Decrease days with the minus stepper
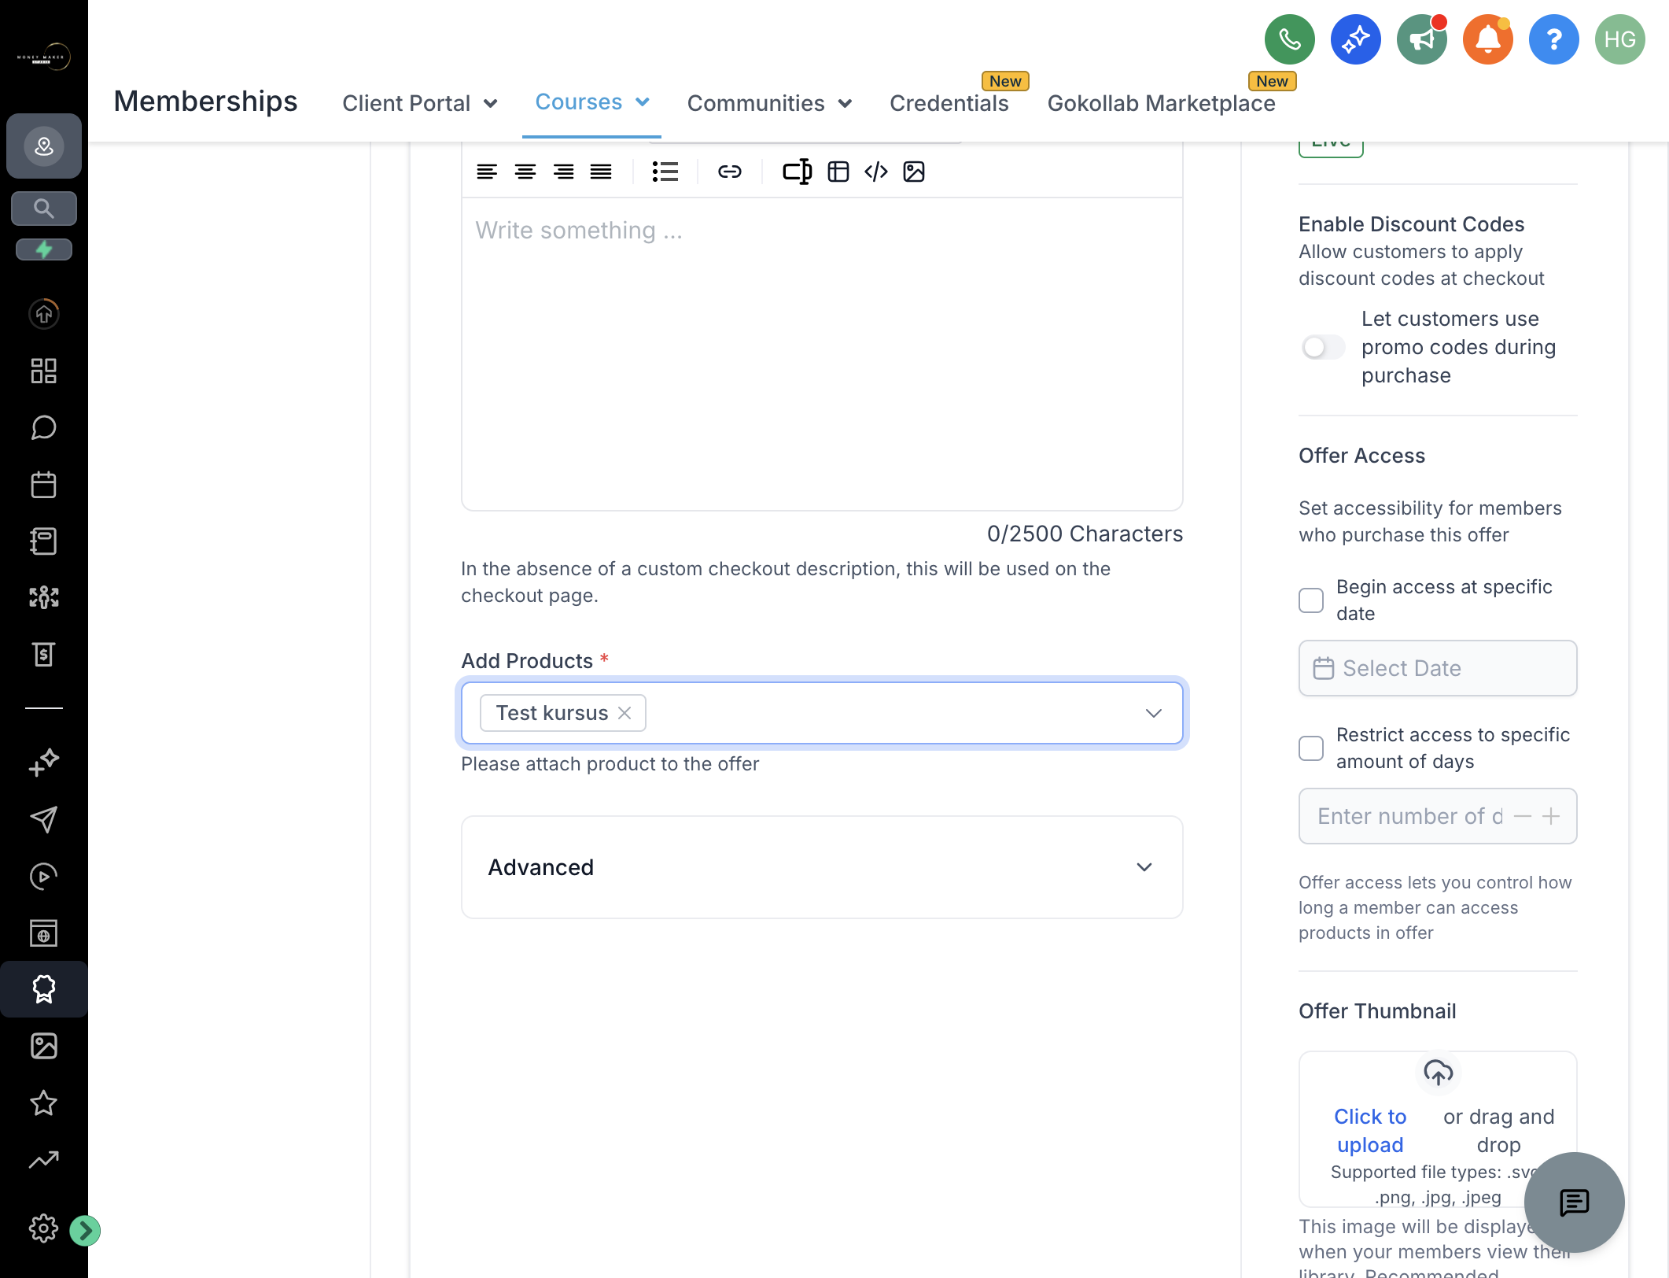Image resolution: width=1669 pixels, height=1278 pixels. pyautogui.click(x=1523, y=816)
